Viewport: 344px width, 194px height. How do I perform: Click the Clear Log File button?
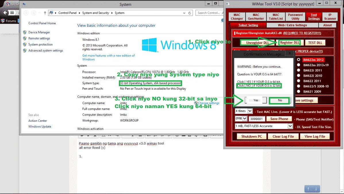coord(283,136)
